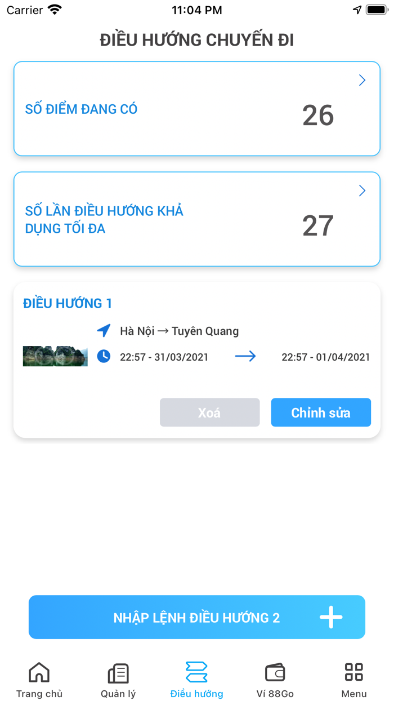Click the blue arrow between the trip dates

(x=245, y=356)
